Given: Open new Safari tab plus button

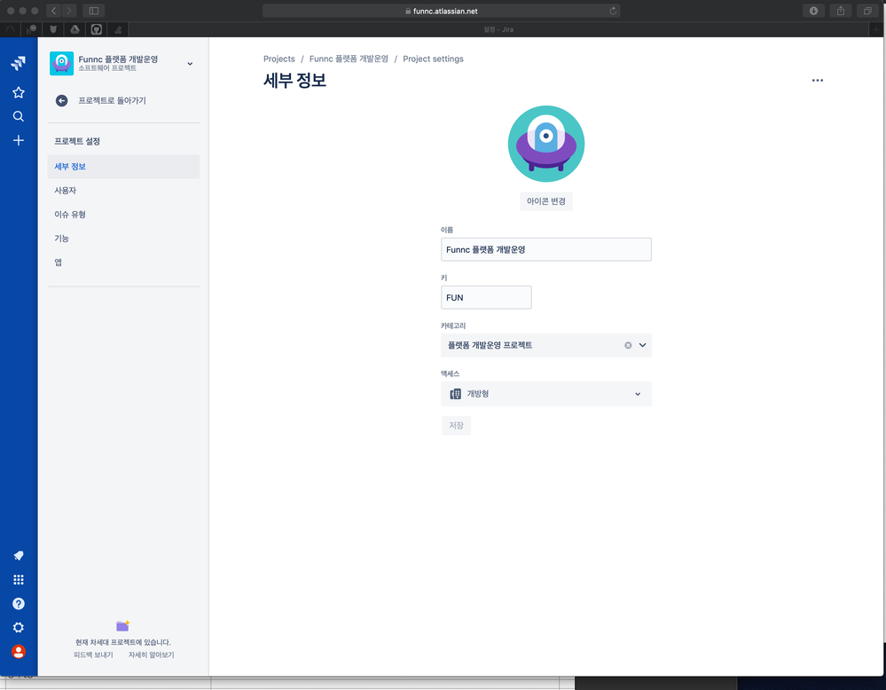Looking at the screenshot, I should (x=876, y=29).
